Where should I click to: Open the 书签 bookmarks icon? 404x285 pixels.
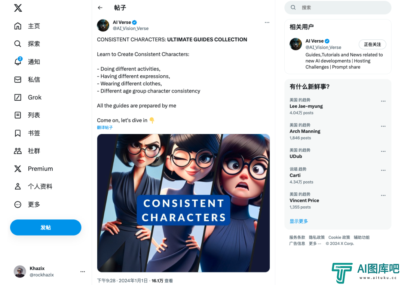[x=18, y=133]
